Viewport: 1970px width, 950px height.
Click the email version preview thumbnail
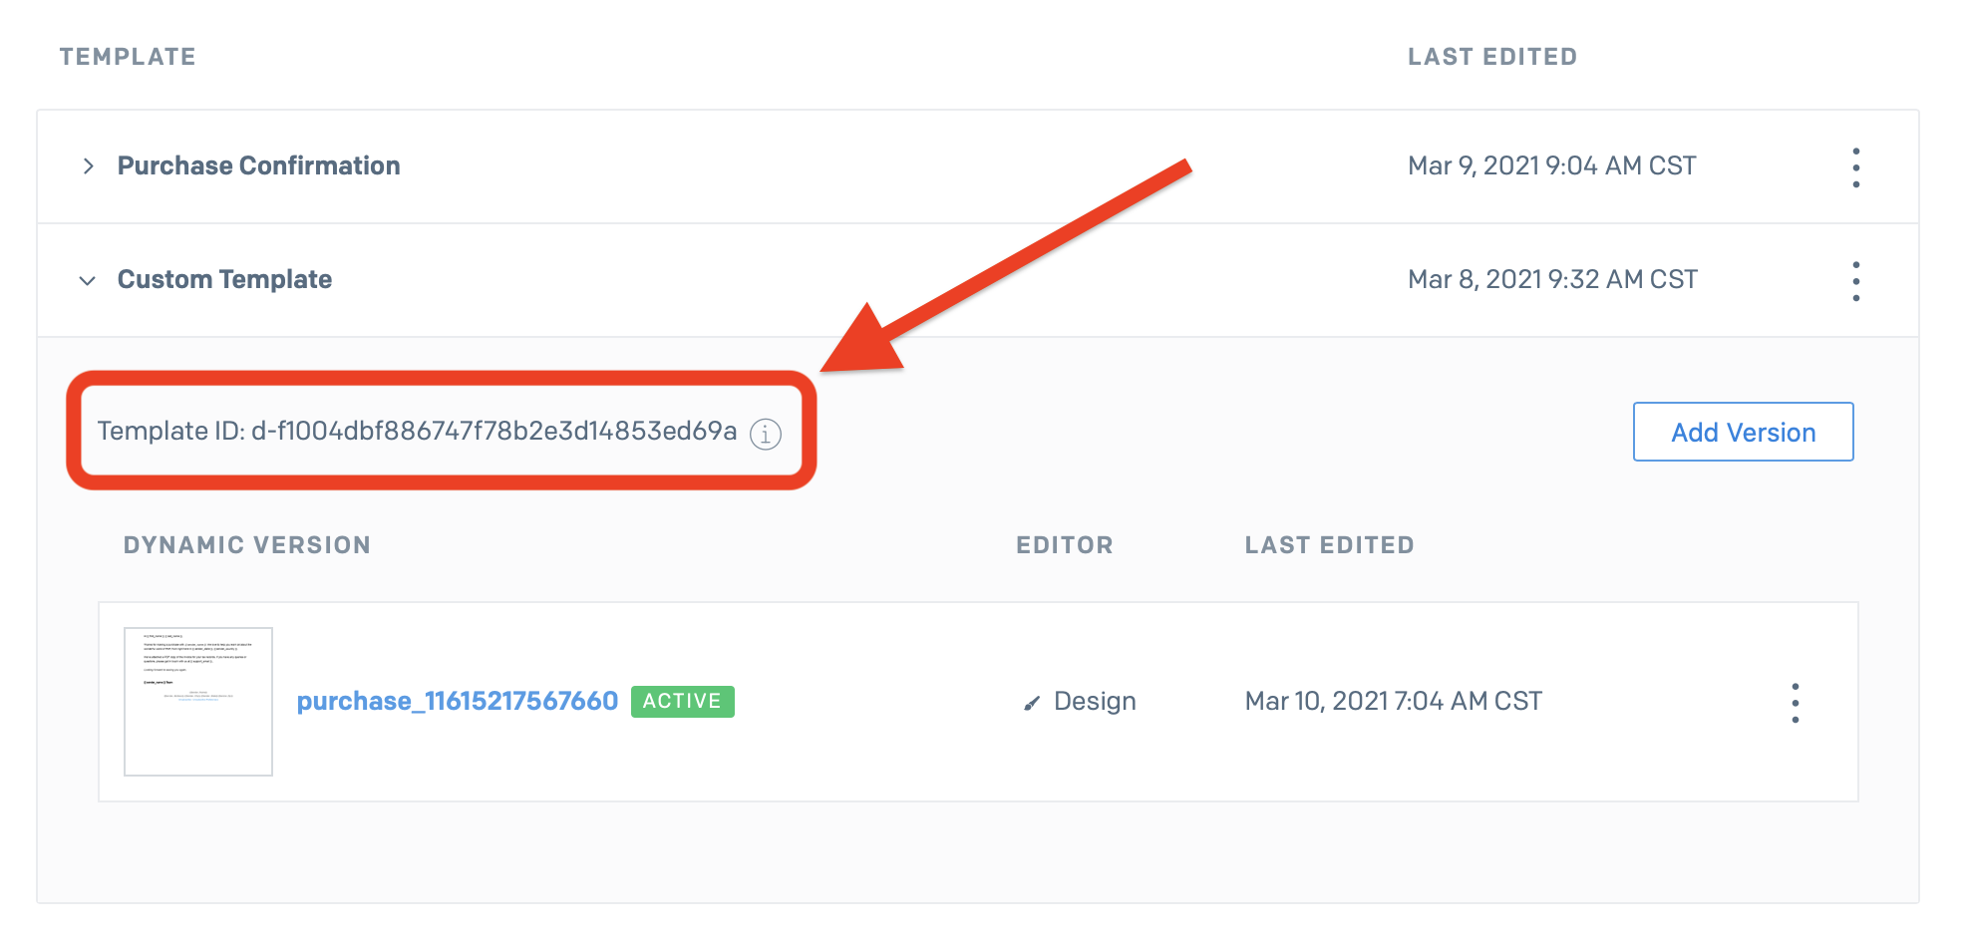[198, 701]
